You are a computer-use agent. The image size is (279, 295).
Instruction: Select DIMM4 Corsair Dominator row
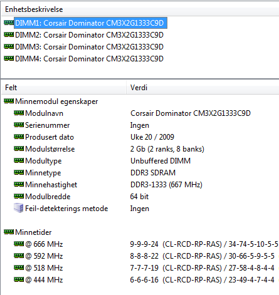pos(89,59)
